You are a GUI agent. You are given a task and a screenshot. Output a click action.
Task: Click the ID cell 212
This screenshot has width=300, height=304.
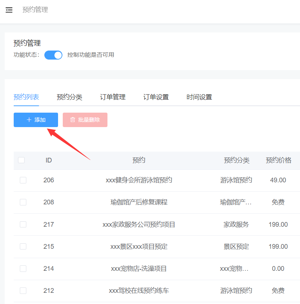pyautogui.click(x=49, y=291)
